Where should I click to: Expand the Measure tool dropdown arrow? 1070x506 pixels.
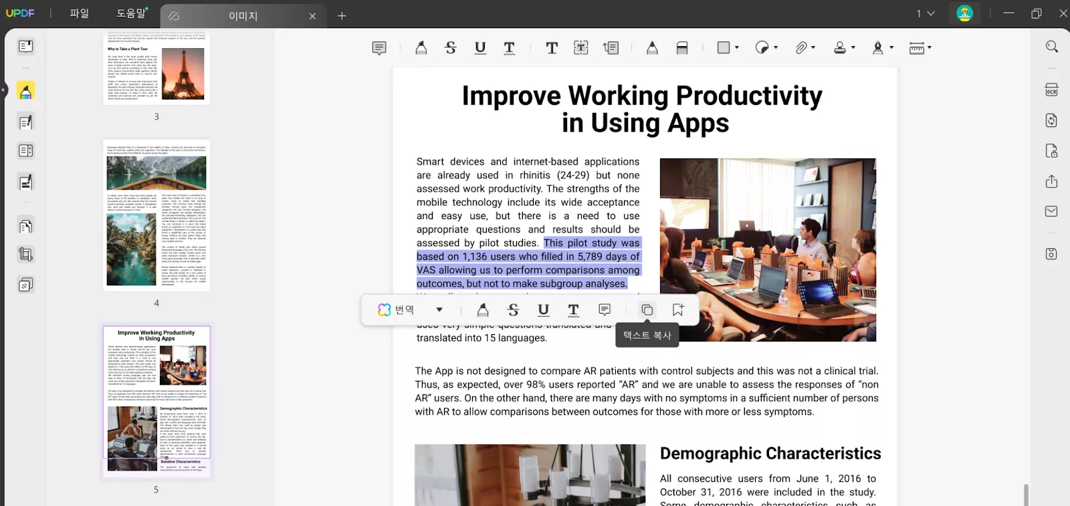pyautogui.click(x=930, y=47)
